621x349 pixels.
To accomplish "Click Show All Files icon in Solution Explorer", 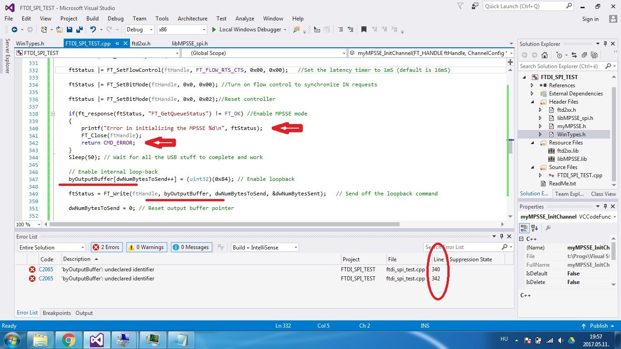I will [594, 55].
